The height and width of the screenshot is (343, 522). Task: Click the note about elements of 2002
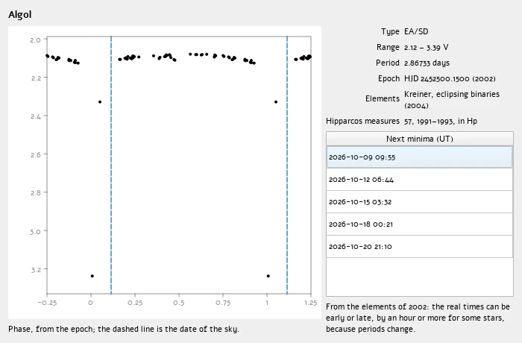[x=418, y=318]
